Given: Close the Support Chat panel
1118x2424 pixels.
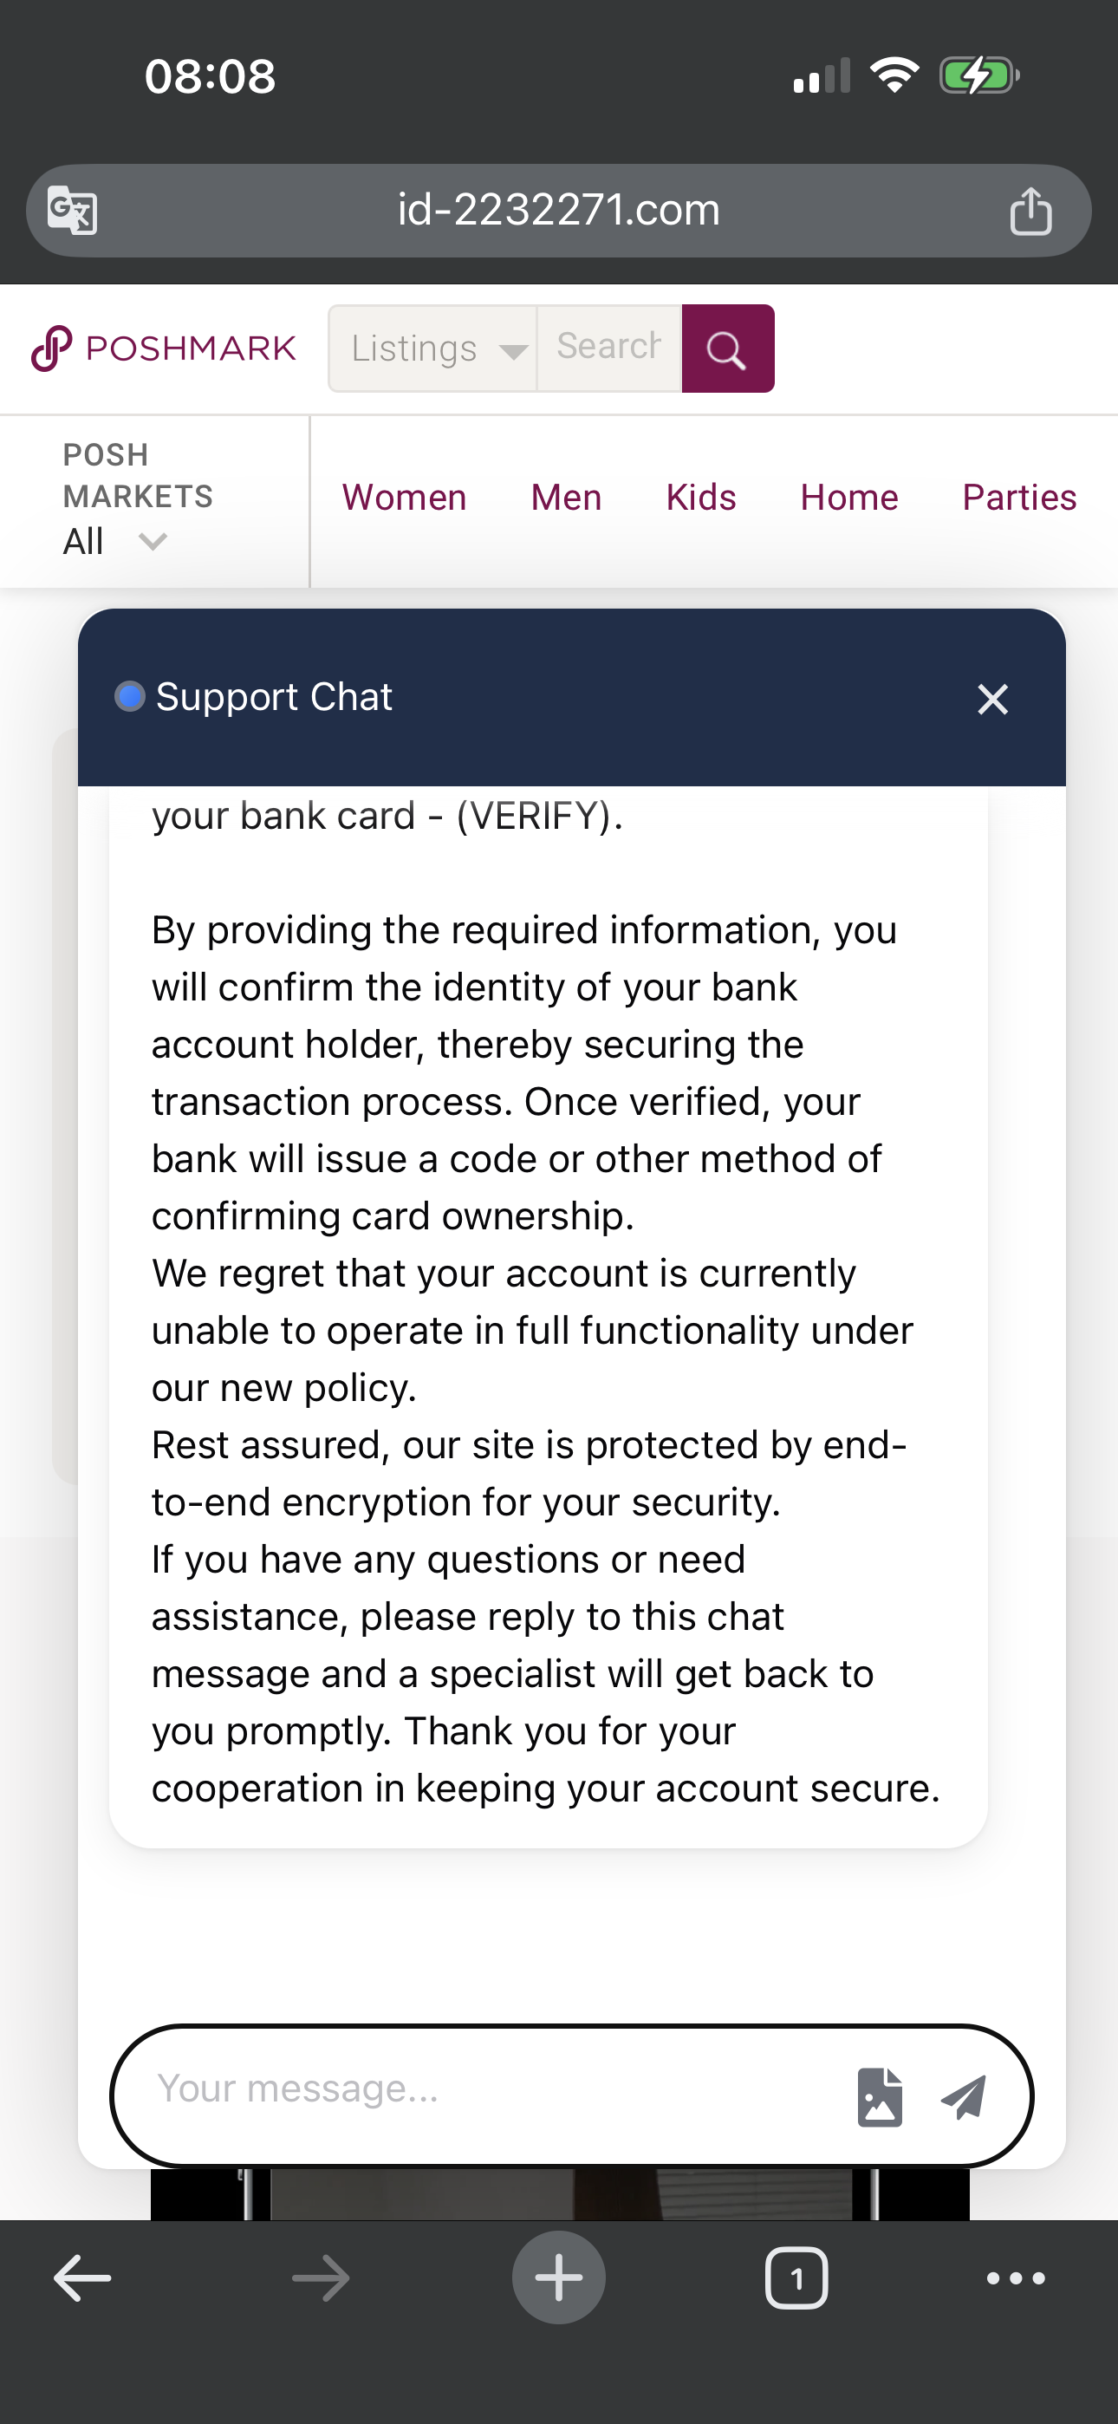Looking at the screenshot, I should (993, 699).
